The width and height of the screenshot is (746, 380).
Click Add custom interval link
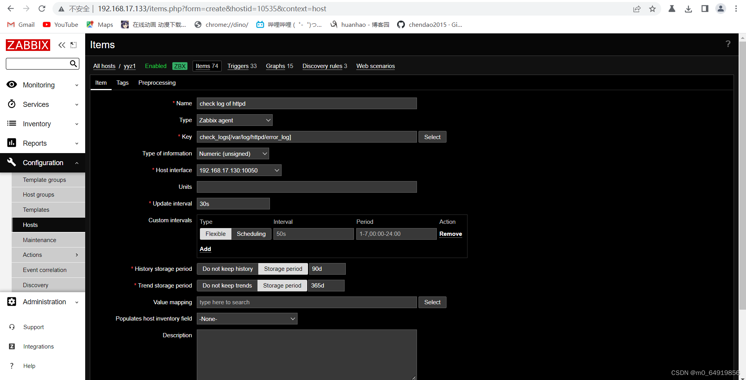tap(205, 249)
